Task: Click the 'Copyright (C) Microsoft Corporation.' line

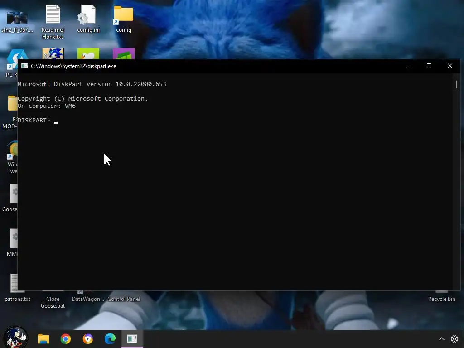Action: click(82, 98)
